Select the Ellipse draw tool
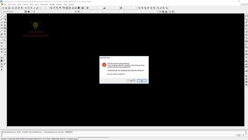The height and width of the screenshot is (140, 248). 2,43
